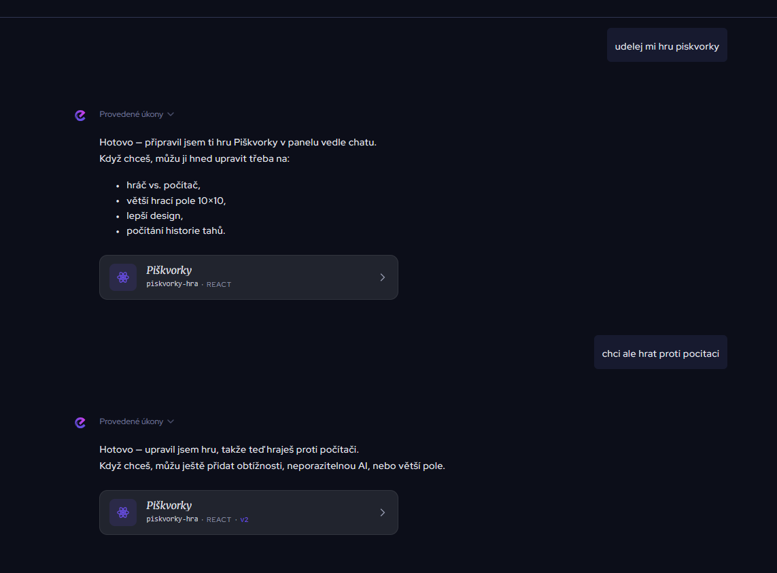Click the v2 version label on the second card
Screen dimensions: 777x573
244,519
